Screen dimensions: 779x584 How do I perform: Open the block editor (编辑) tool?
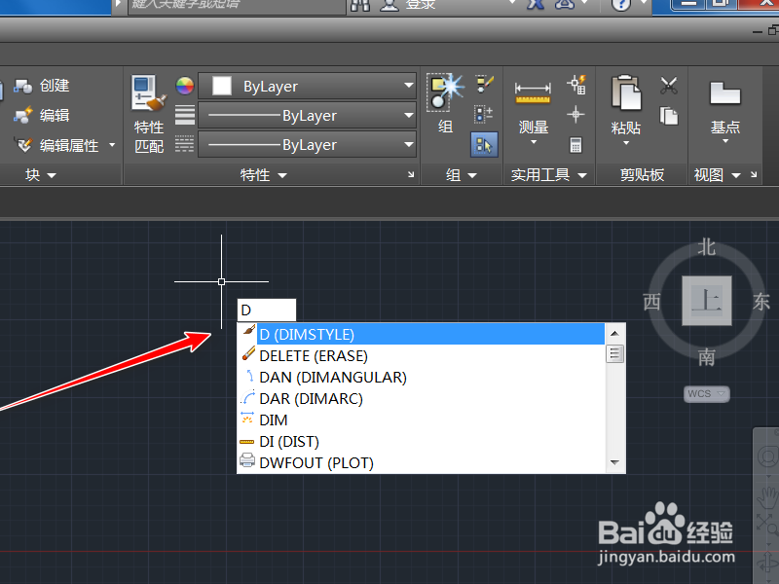tap(42, 116)
